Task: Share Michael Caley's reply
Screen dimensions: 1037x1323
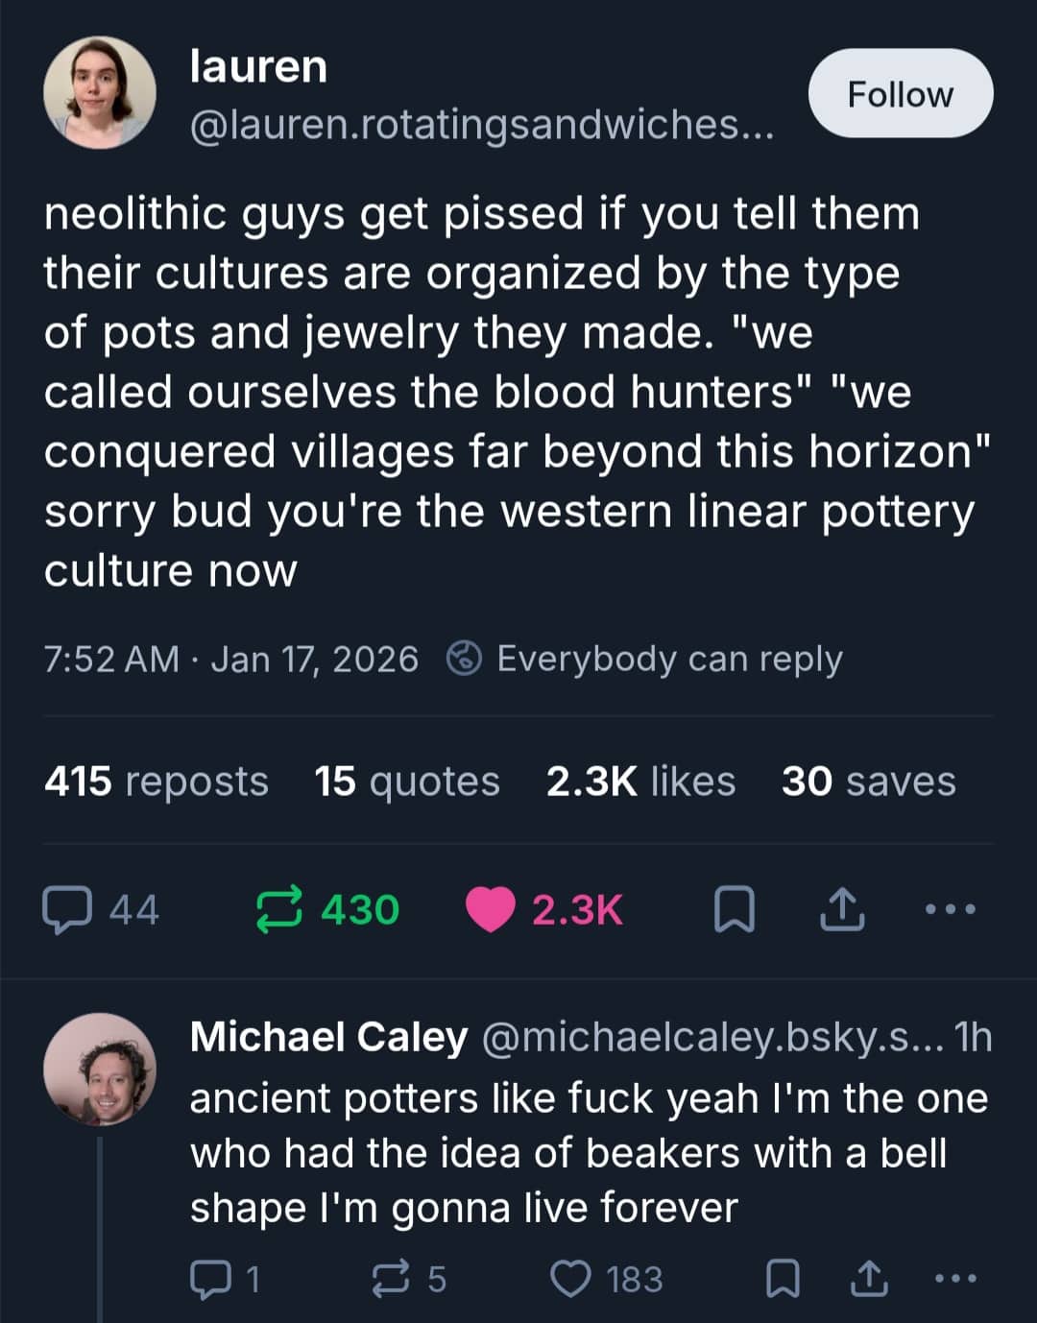Action: pos(870,1279)
